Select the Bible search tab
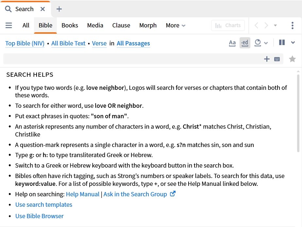Screen dimensions: 302x227 click(45, 25)
